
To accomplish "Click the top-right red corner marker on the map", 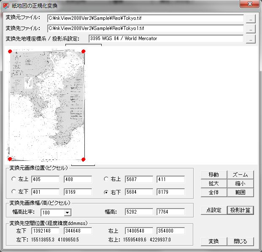I will click(84, 51).
